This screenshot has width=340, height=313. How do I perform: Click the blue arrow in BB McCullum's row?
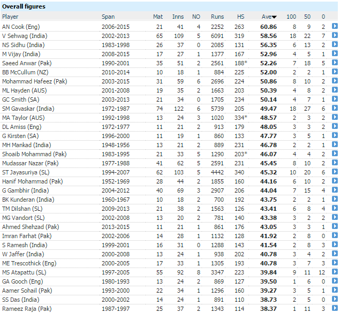point(335,72)
